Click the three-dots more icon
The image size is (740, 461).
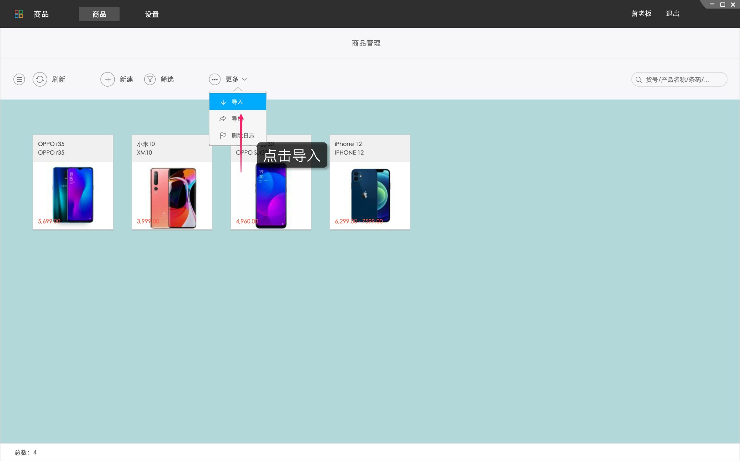pyautogui.click(x=215, y=79)
